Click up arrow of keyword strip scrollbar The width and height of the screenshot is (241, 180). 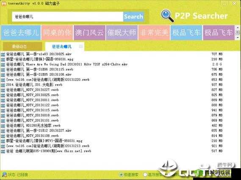point(238,28)
